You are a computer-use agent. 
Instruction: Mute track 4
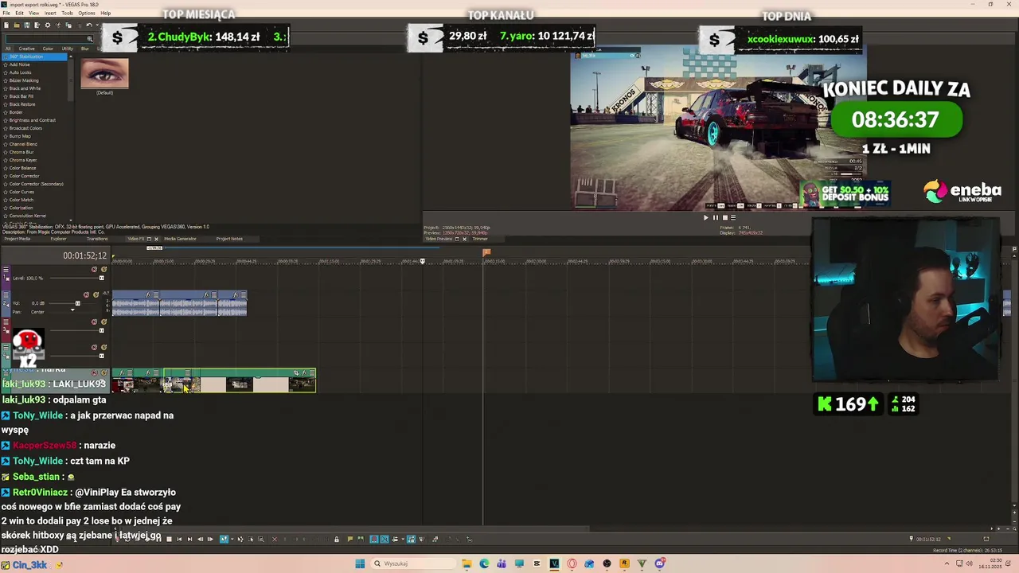(x=94, y=347)
